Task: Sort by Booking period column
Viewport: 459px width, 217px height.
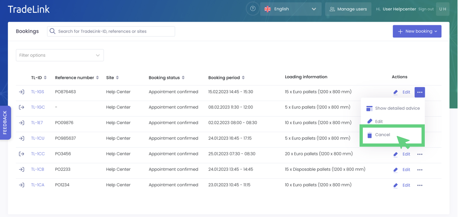Action: (243, 78)
